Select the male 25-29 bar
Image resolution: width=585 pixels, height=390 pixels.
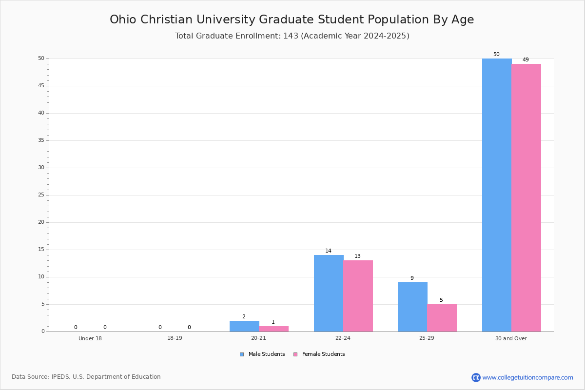point(412,307)
